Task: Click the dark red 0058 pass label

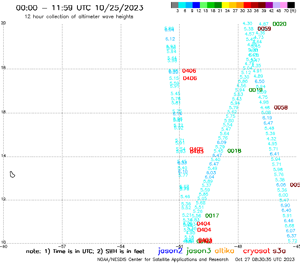Action: [x=281, y=108]
